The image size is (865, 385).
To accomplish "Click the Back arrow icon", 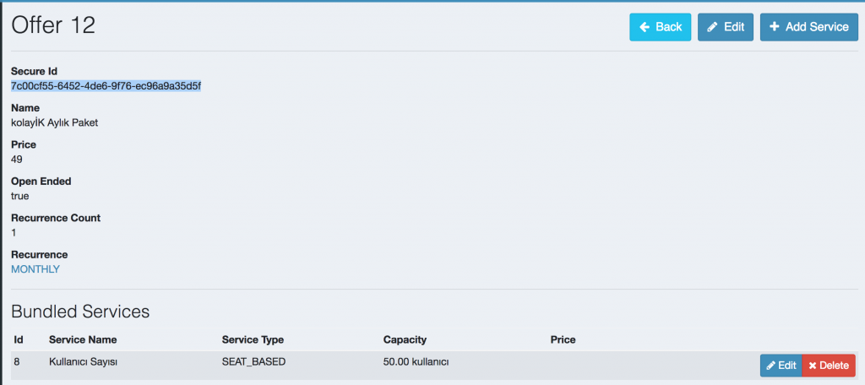I will click(645, 27).
